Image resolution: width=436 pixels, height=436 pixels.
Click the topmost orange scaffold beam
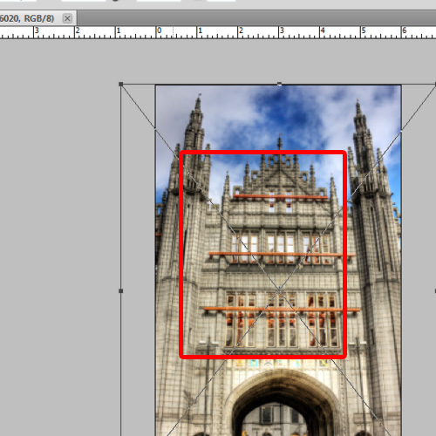281,197
